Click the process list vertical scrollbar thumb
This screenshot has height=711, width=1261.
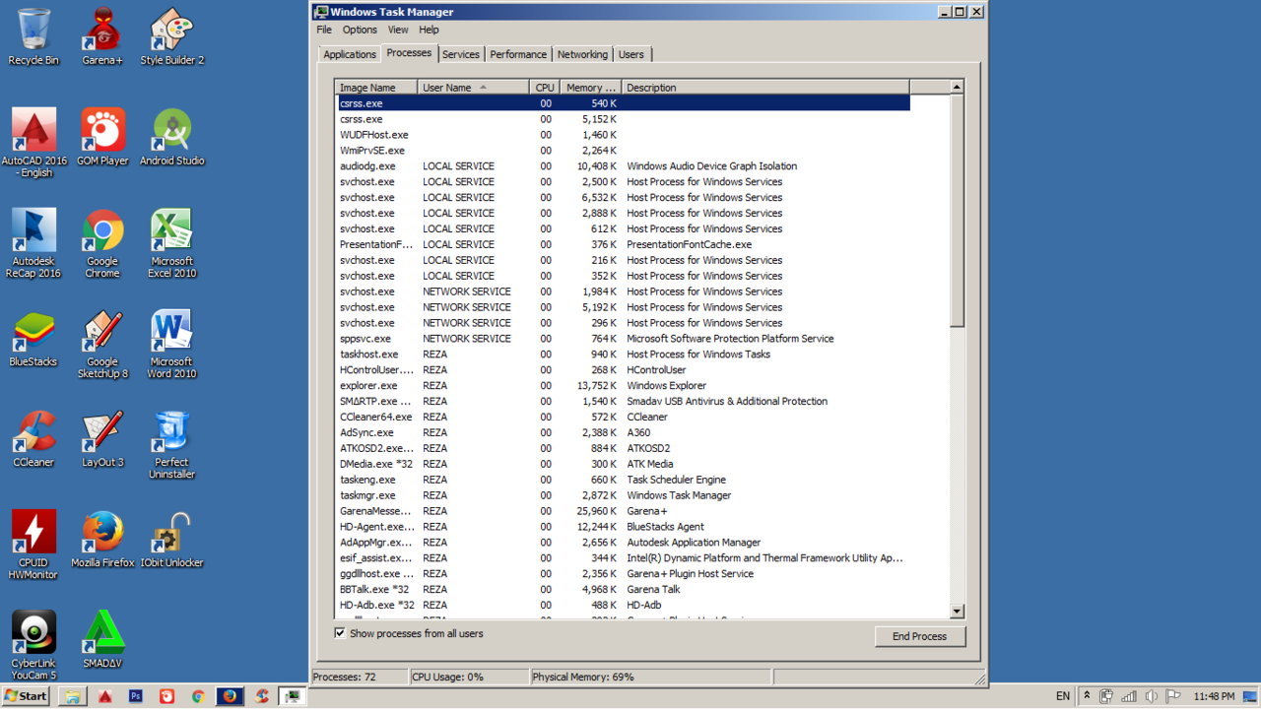click(957, 211)
